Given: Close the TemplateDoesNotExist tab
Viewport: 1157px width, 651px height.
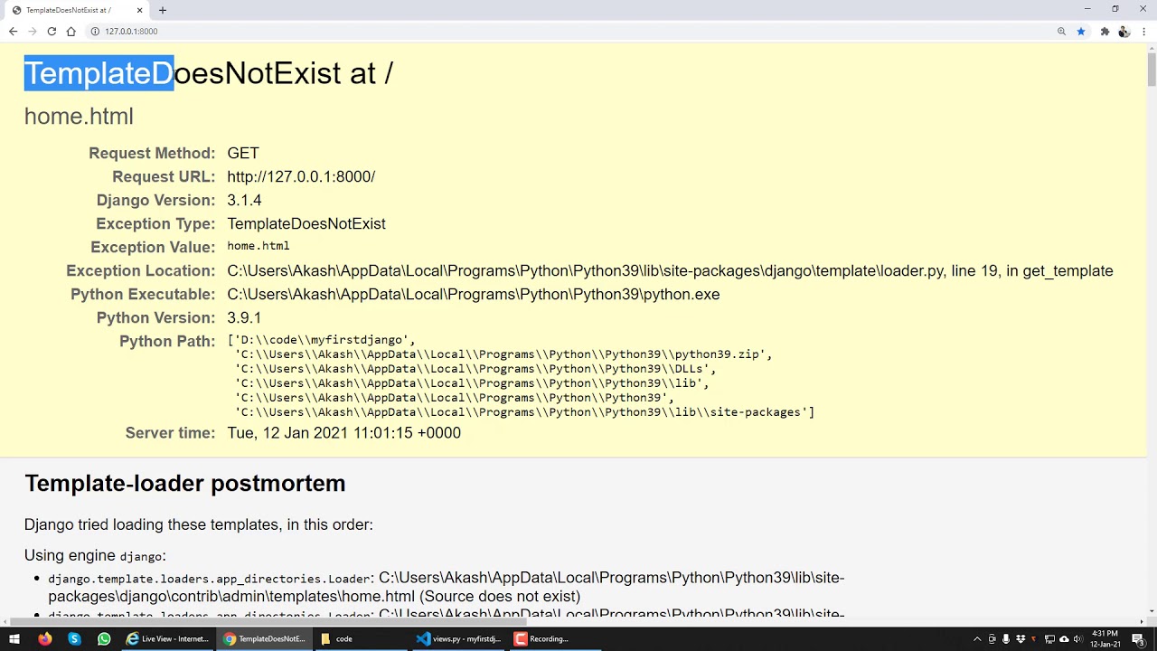Looking at the screenshot, I should click(140, 10).
